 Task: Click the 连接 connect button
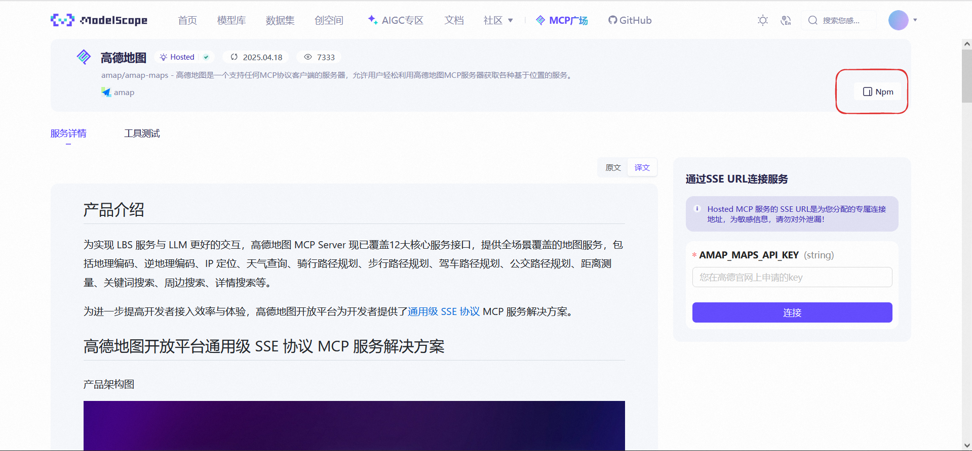792,312
